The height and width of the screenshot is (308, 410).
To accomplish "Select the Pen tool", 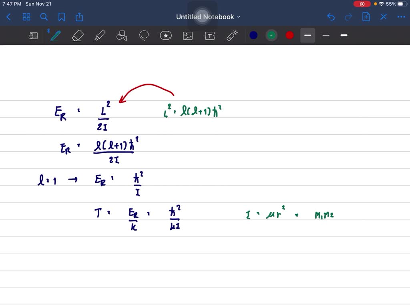I will pos(55,36).
